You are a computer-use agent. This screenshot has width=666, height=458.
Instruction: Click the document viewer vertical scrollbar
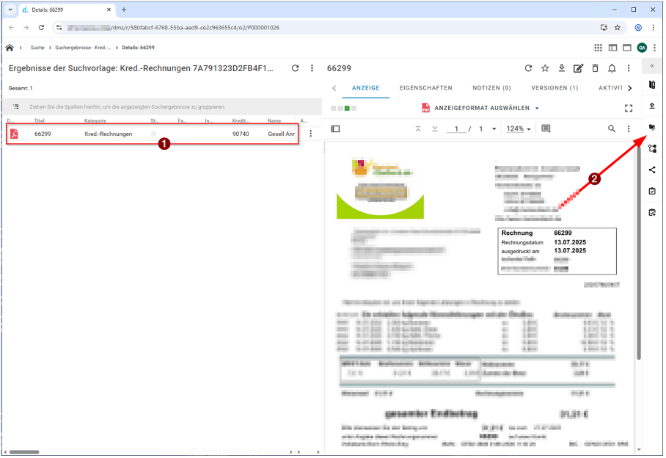(x=638, y=252)
